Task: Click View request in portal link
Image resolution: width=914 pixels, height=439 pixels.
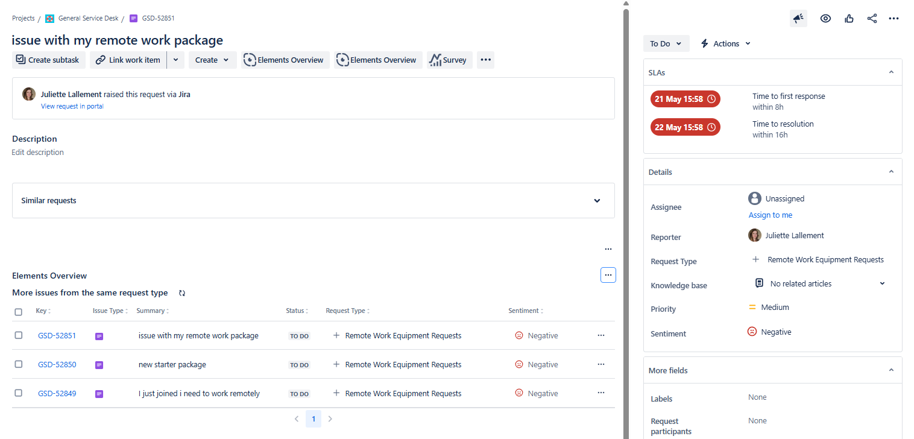Action: pos(72,106)
